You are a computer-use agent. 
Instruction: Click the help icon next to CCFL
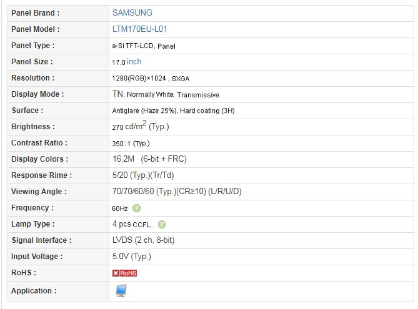(162, 225)
